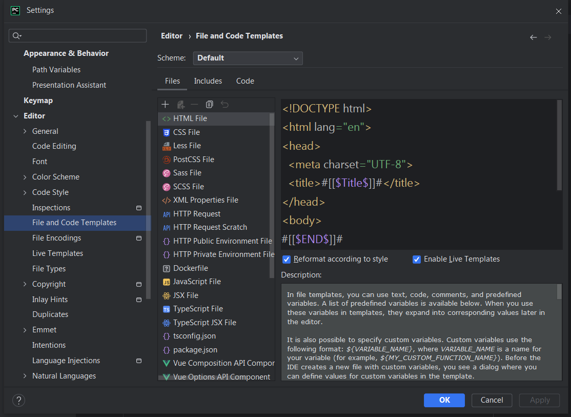Click the TypeScript File template icon
The height and width of the screenshot is (417, 571).
(x=166, y=309)
